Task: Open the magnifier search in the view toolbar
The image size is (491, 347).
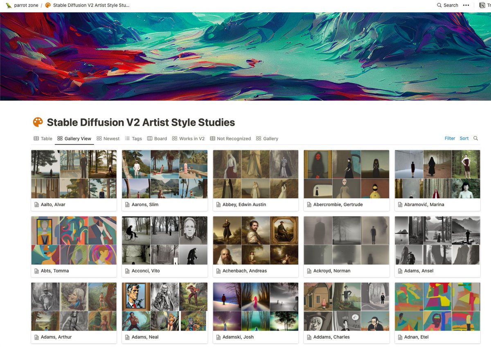Action: click(475, 138)
